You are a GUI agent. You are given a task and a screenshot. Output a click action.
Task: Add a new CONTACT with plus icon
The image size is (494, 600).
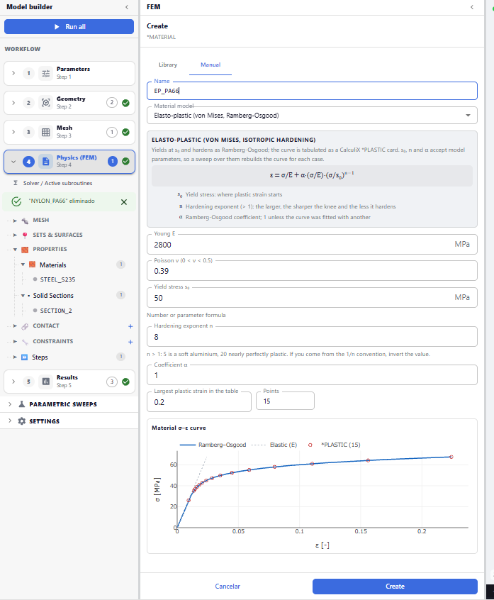coord(130,326)
